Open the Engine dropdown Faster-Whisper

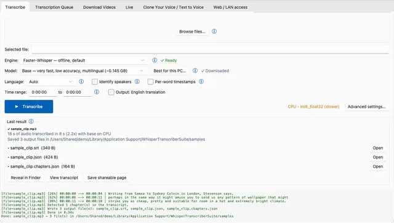click(84, 60)
